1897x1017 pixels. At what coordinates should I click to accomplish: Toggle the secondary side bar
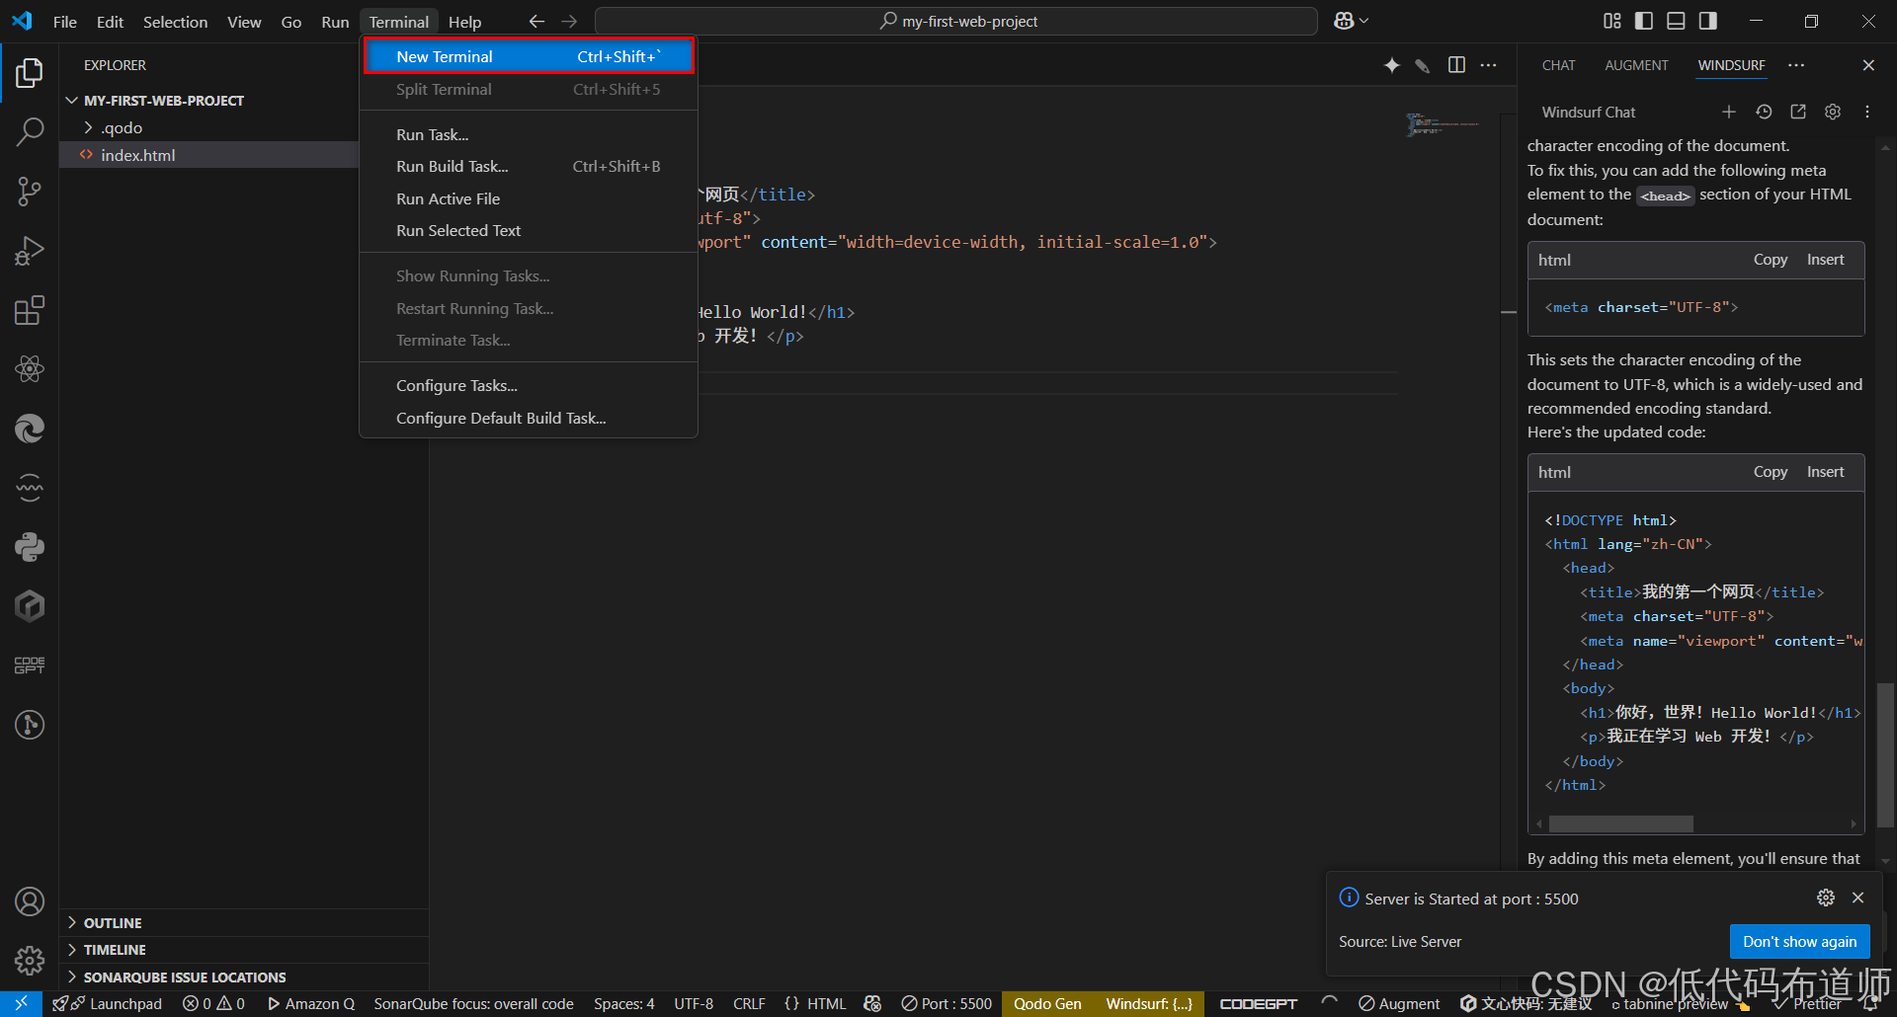tap(1708, 21)
